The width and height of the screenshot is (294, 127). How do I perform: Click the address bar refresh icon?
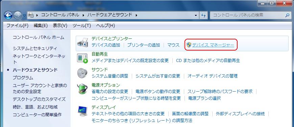pyautogui.click(x=203, y=15)
